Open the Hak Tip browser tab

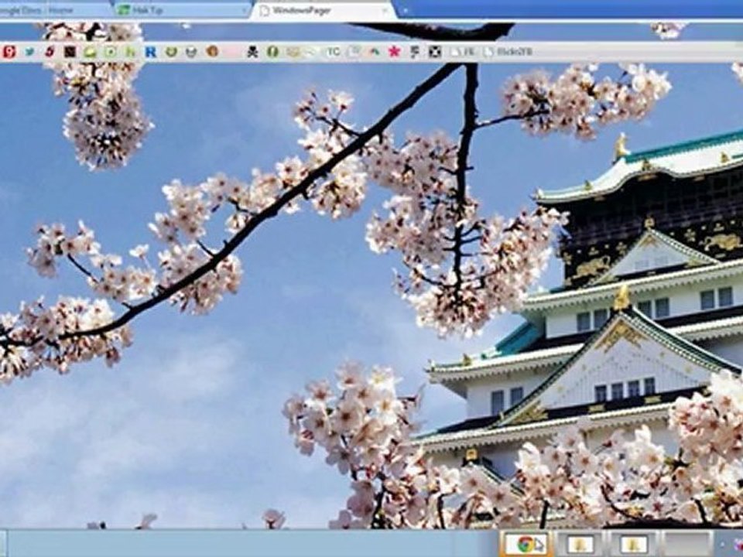click(x=183, y=10)
